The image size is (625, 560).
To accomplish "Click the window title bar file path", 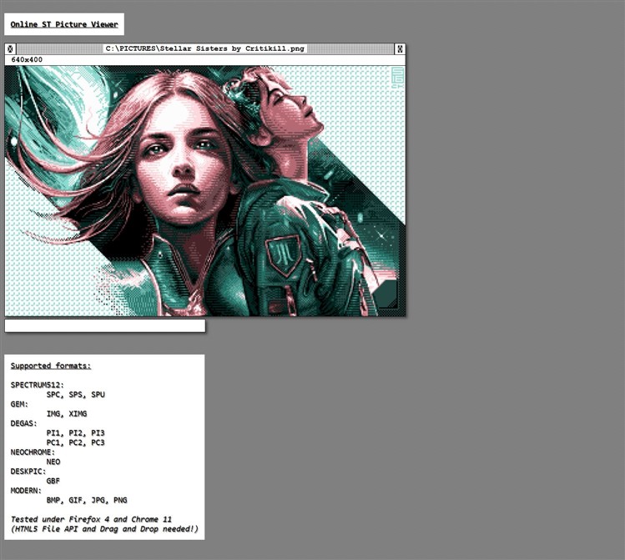I will [x=205, y=48].
